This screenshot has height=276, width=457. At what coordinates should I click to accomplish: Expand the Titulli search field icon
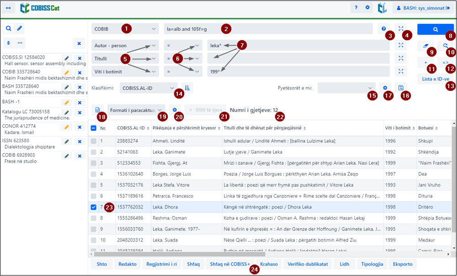(401, 58)
